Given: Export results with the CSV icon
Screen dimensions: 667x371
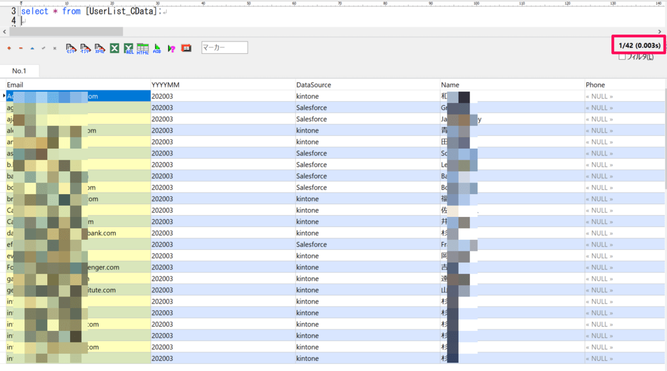Looking at the screenshot, I should [71, 48].
